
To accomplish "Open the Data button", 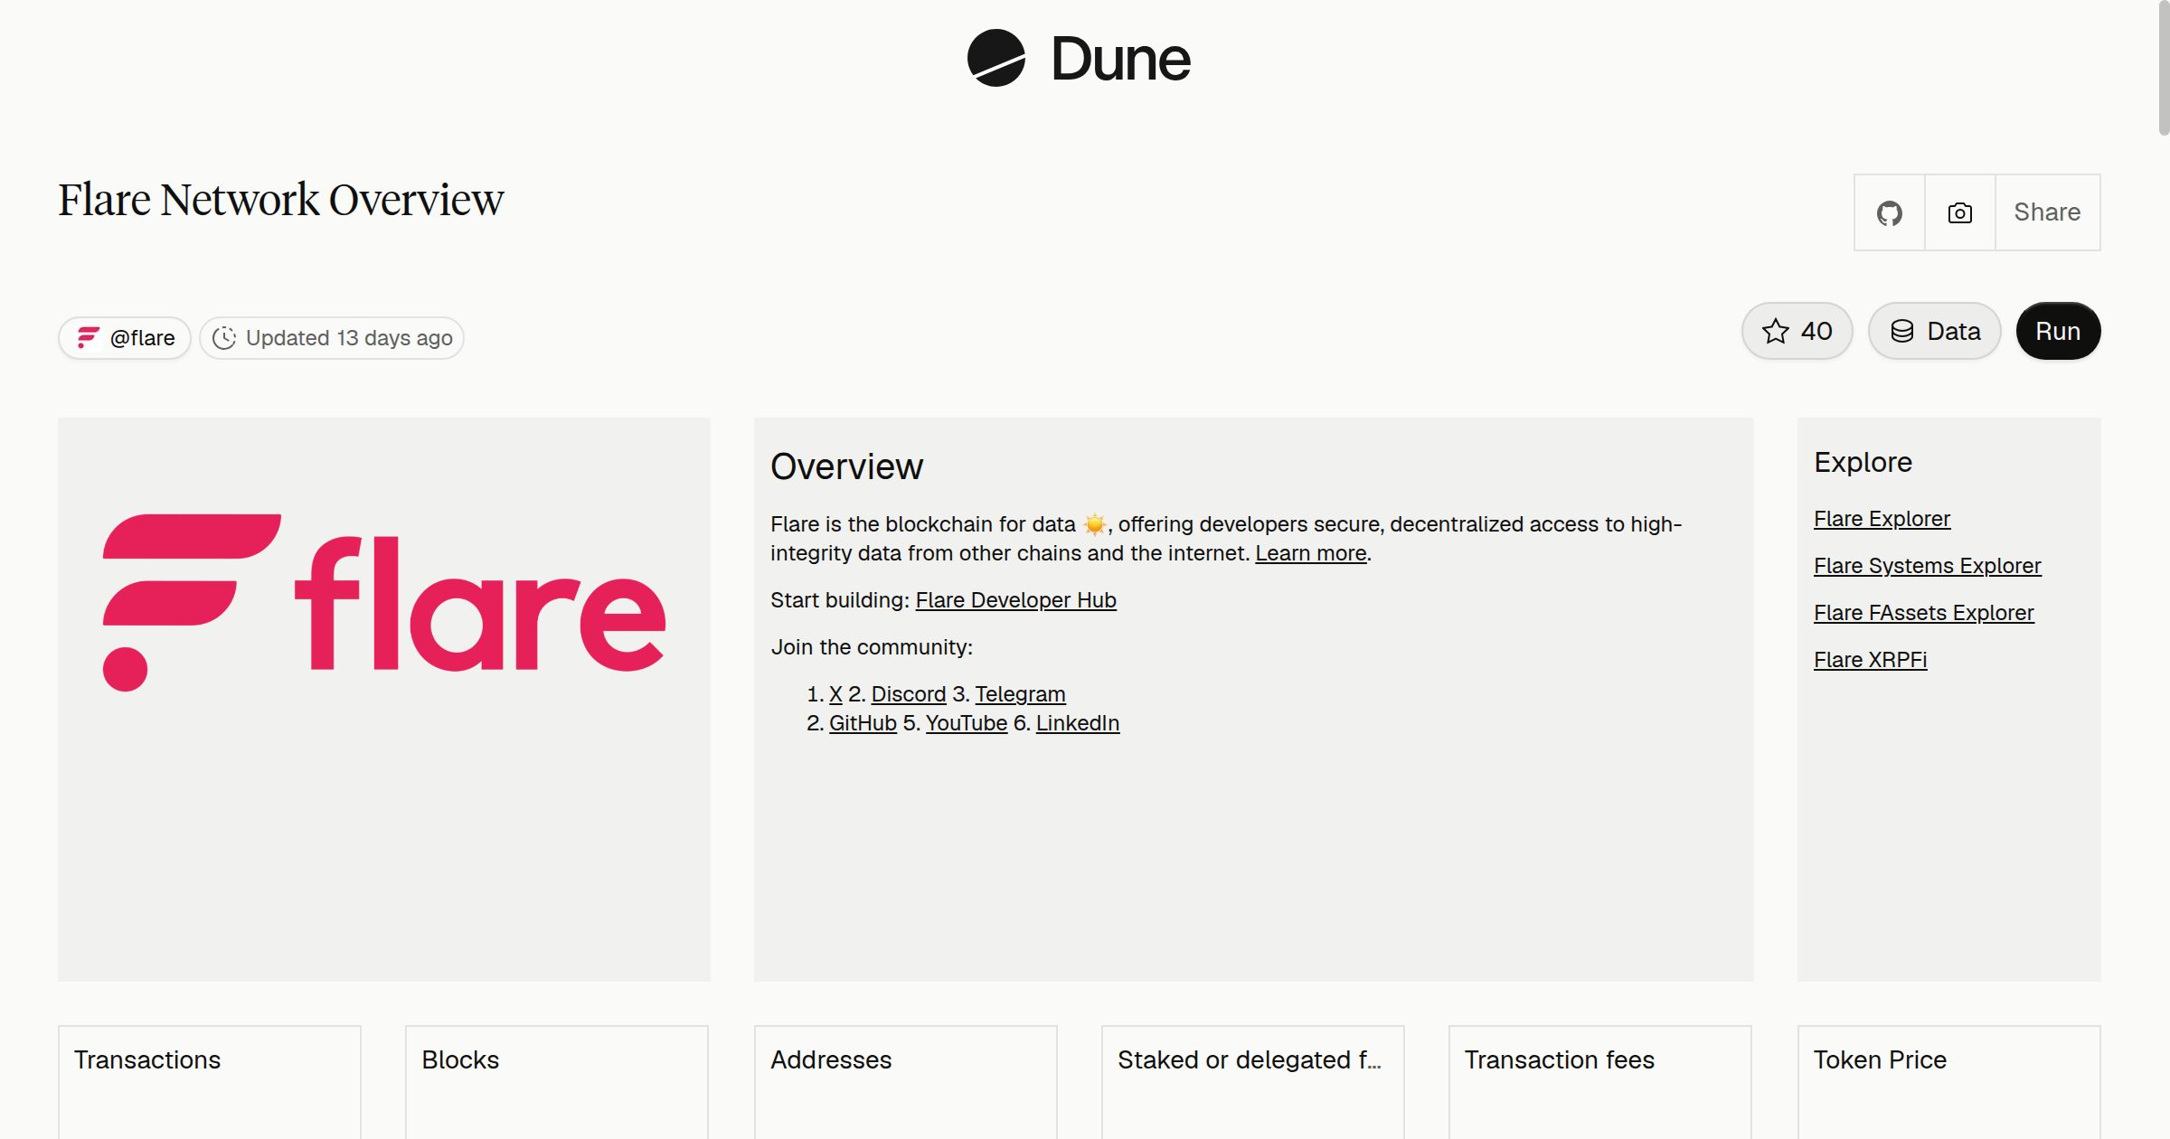I will [1935, 331].
